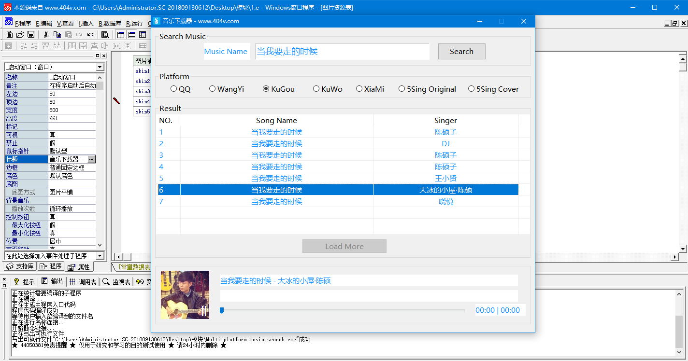Open the E.编辑 menu

(x=43, y=23)
